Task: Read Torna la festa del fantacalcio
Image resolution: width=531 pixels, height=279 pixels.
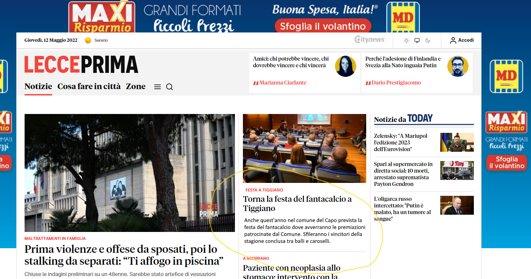Action: [297, 203]
